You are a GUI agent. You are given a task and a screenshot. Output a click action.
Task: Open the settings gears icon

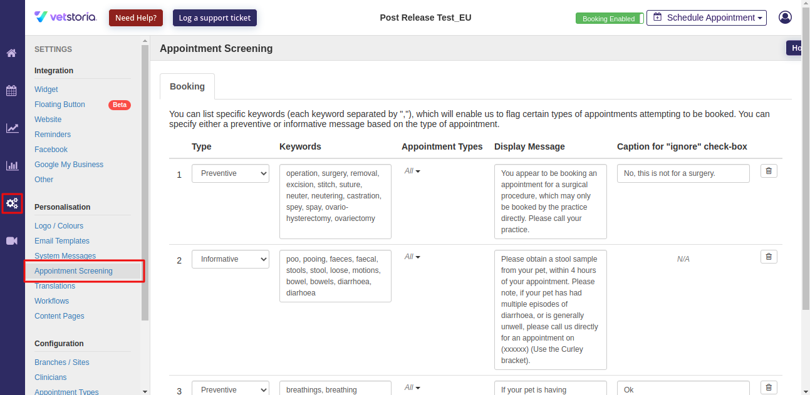pyautogui.click(x=12, y=203)
